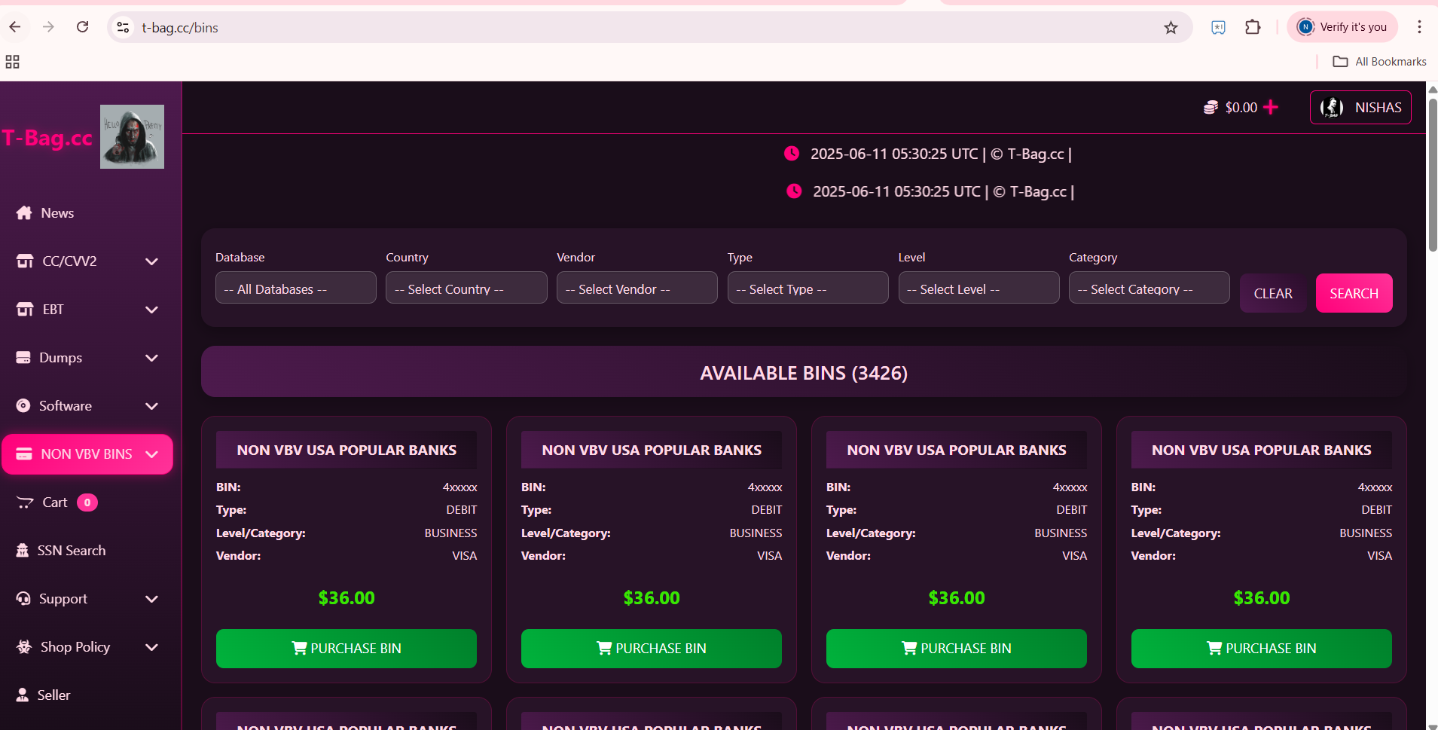Click the card icon in NON VBV BINS
Viewport: 1438px width, 730px height.
(x=24, y=454)
